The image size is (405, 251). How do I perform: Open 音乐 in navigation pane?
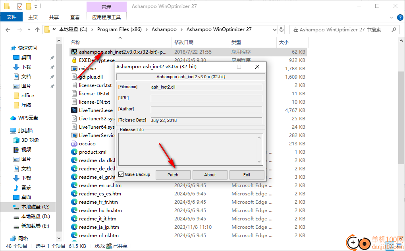[26, 188]
